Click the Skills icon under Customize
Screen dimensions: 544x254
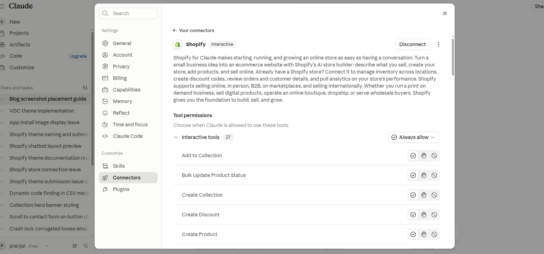105,166
